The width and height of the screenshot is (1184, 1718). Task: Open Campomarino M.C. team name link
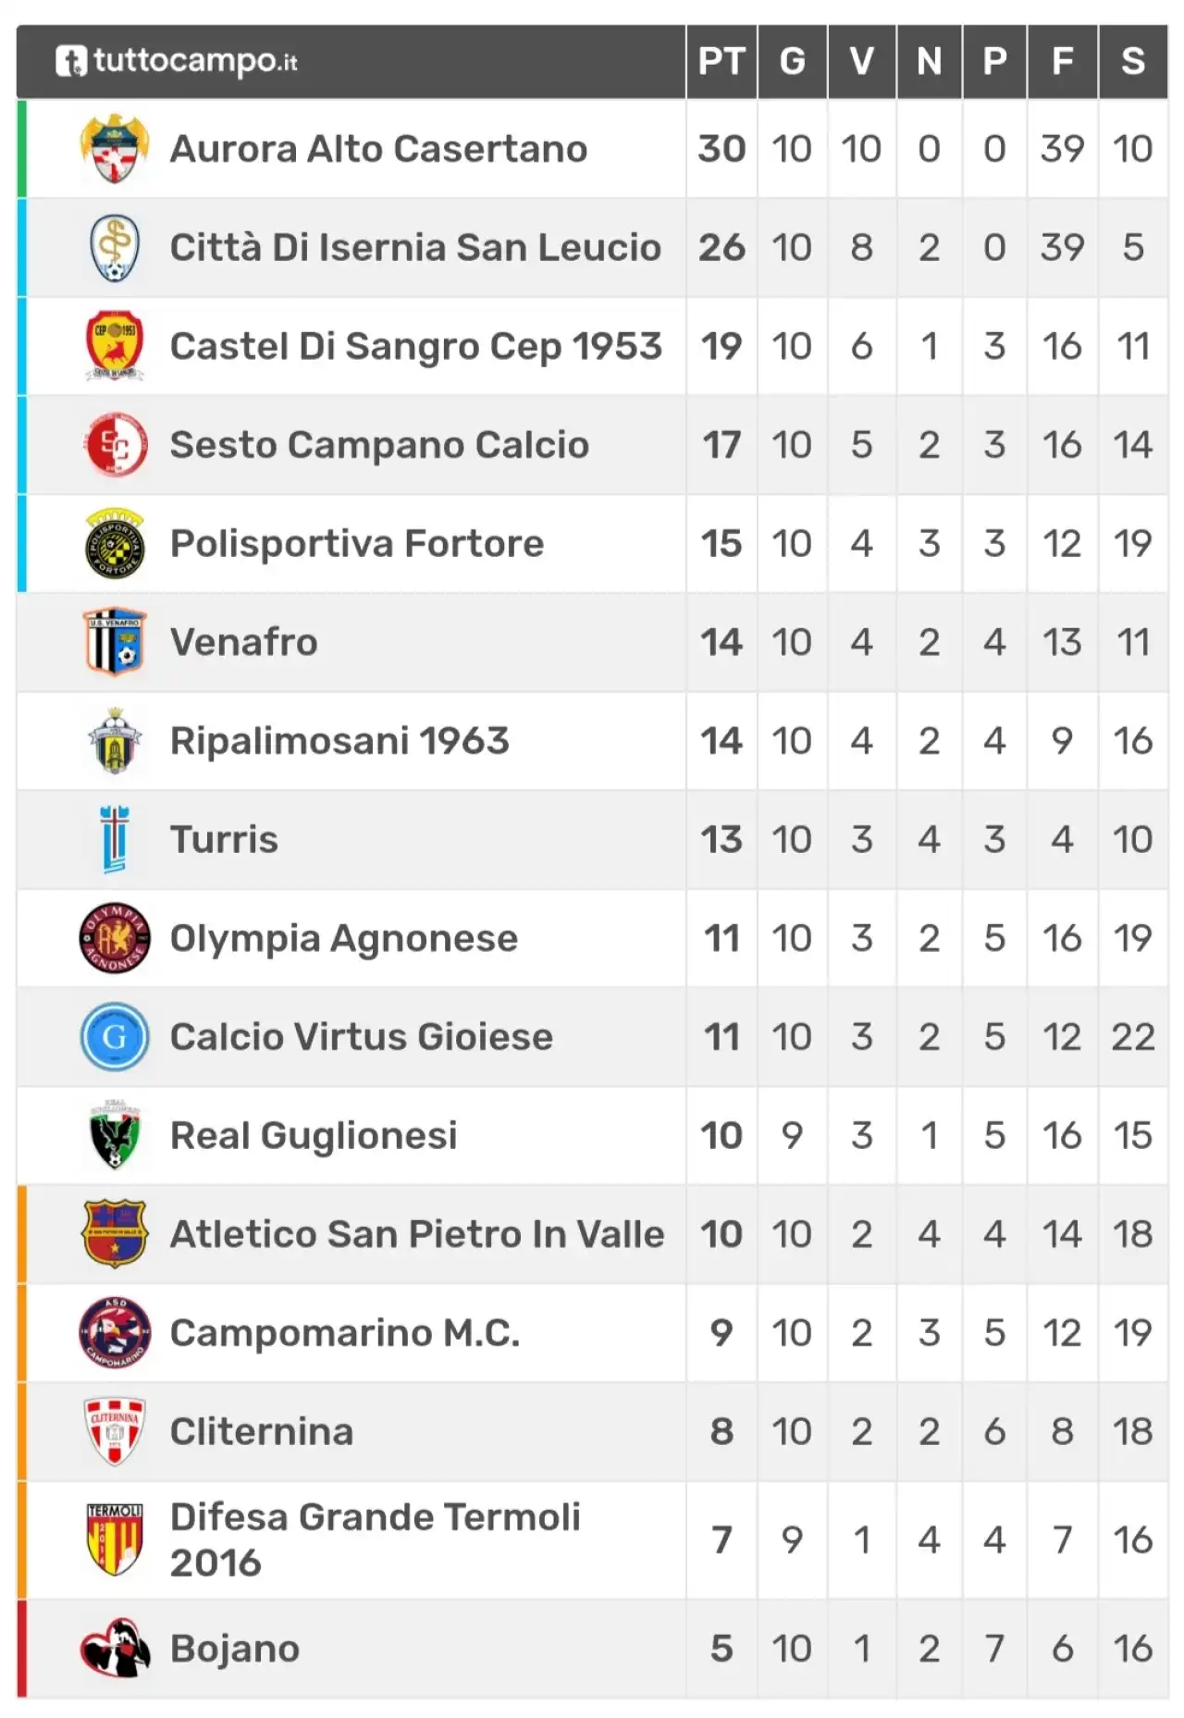[x=345, y=1333]
